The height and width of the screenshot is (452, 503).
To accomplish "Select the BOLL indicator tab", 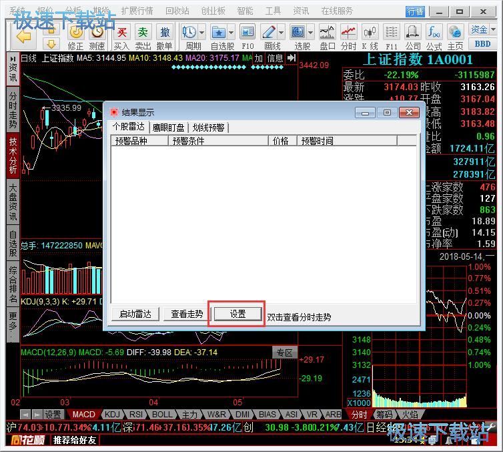I will [162, 415].
